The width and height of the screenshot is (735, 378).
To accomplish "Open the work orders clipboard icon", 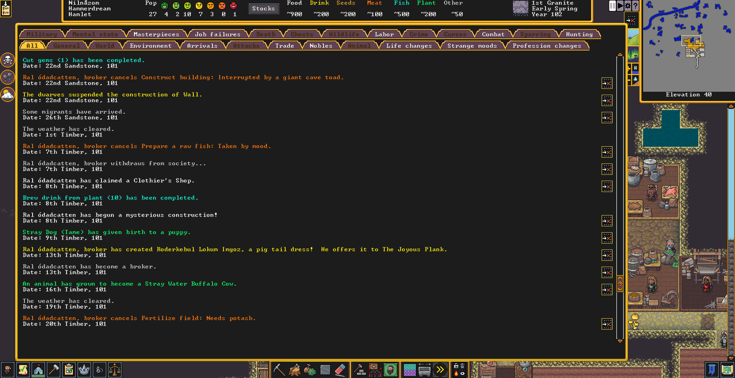I will [69, 370].
